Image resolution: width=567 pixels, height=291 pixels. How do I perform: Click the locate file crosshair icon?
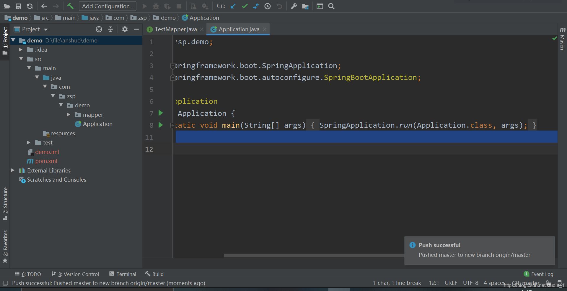pyautogui.click(x=99, y=29)
